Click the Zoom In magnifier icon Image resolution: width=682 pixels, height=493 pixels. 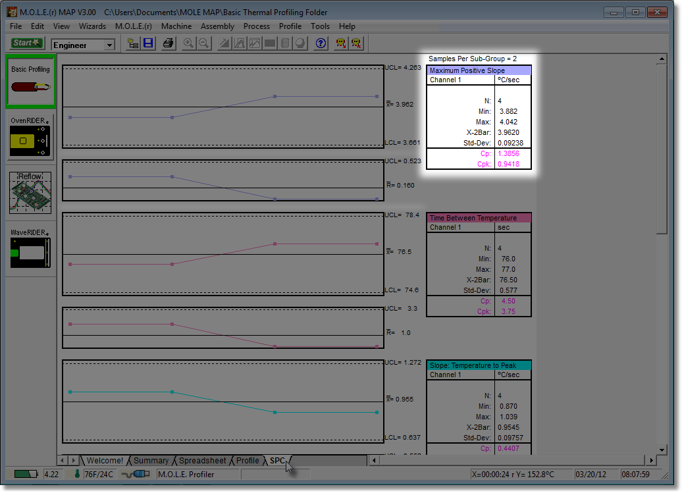(188, 43)
